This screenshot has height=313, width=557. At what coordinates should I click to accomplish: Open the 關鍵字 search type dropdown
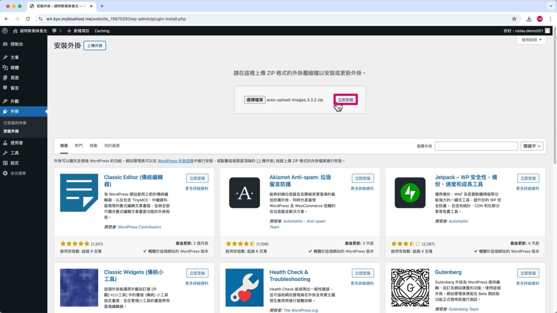(532, 146)
